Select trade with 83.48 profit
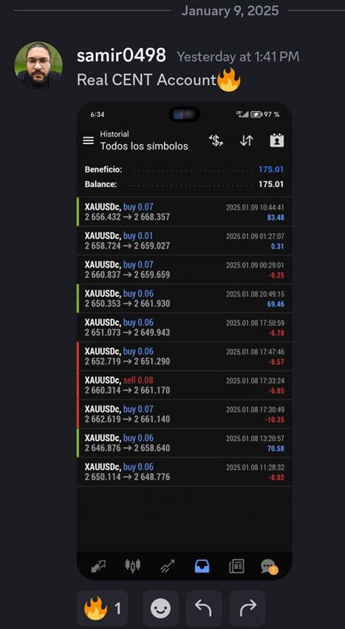 tap(185, 212)
